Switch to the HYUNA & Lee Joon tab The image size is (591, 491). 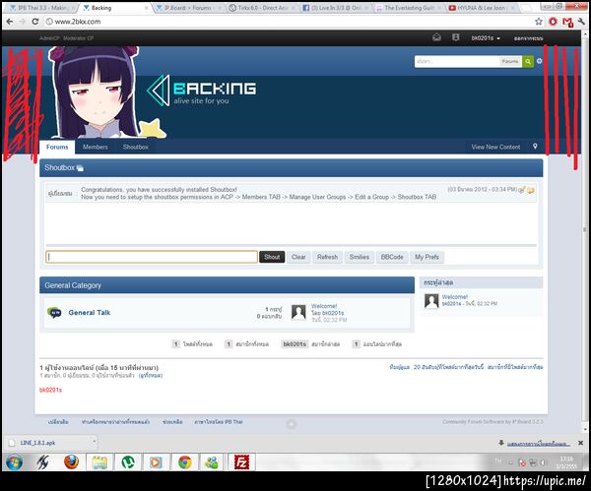482,8
